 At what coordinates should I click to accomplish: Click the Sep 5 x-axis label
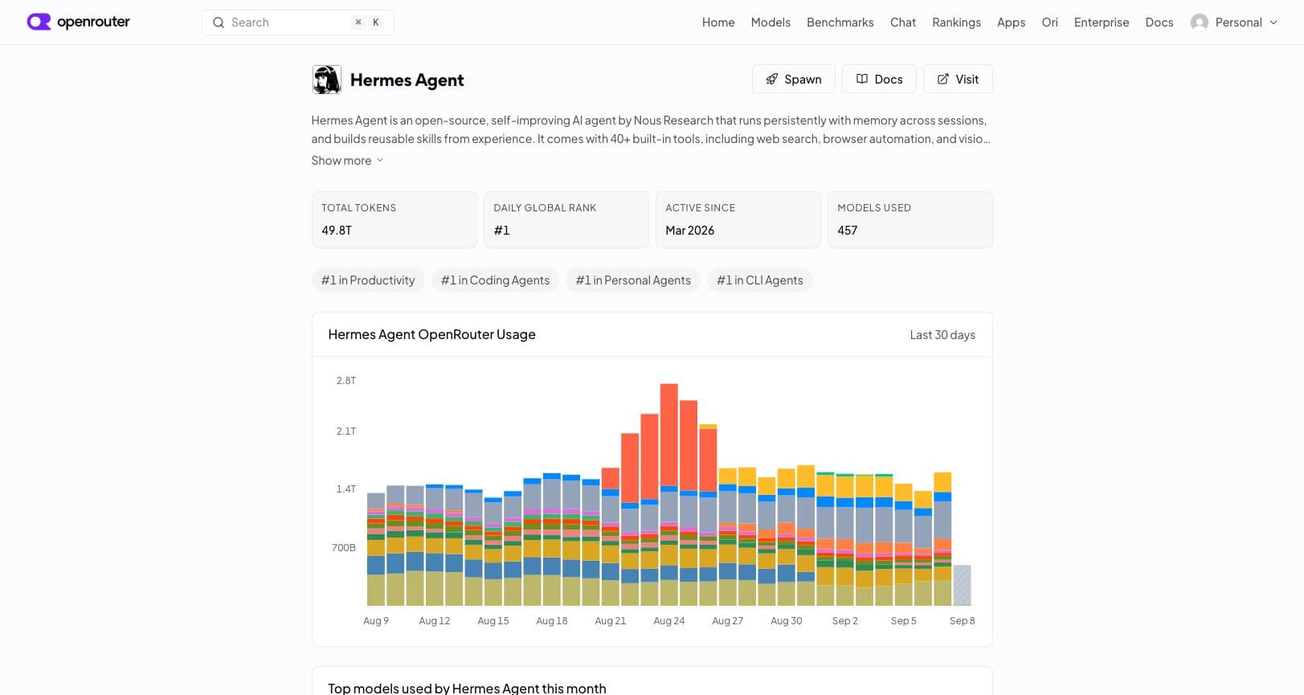pos(903,621)
